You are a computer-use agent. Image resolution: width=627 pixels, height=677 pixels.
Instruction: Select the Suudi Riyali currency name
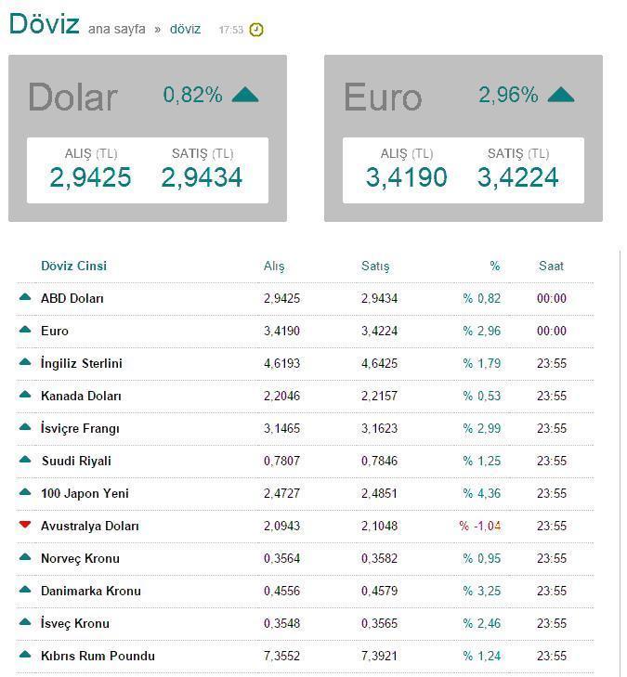(x=76, y=461)
